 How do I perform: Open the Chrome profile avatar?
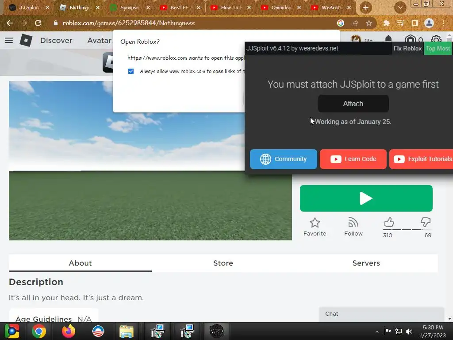point(429,23)
